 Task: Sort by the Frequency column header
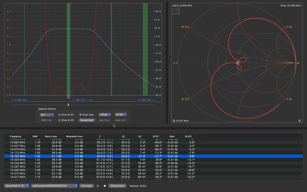[x=16, y=136]
